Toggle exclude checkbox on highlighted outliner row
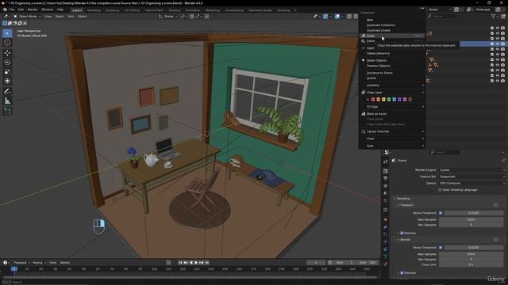Screen dimensions: 508x285 point(492,44)
